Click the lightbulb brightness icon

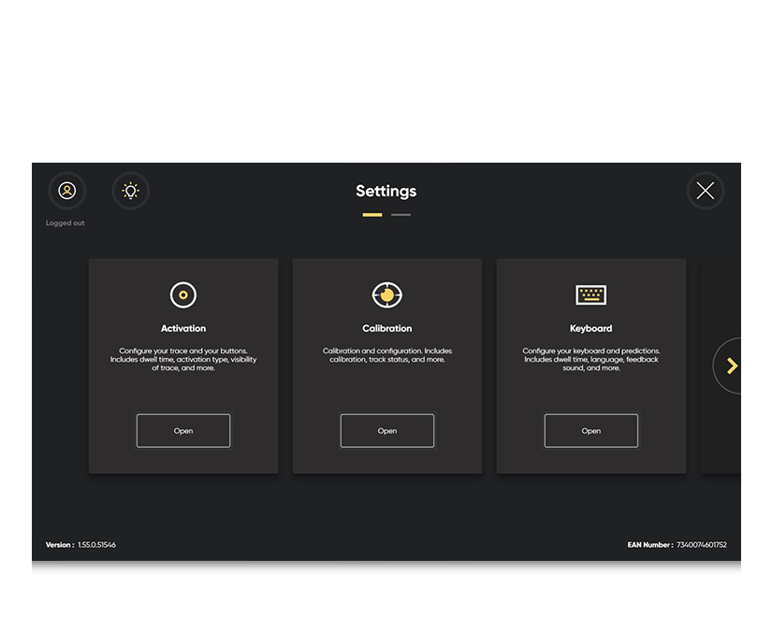(x=130, y=191)
